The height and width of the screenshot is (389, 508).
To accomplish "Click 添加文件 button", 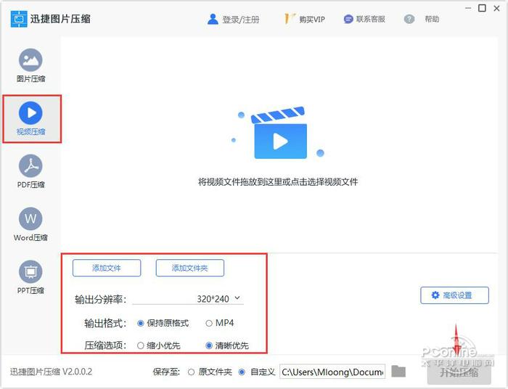I will tap(107, 268).
